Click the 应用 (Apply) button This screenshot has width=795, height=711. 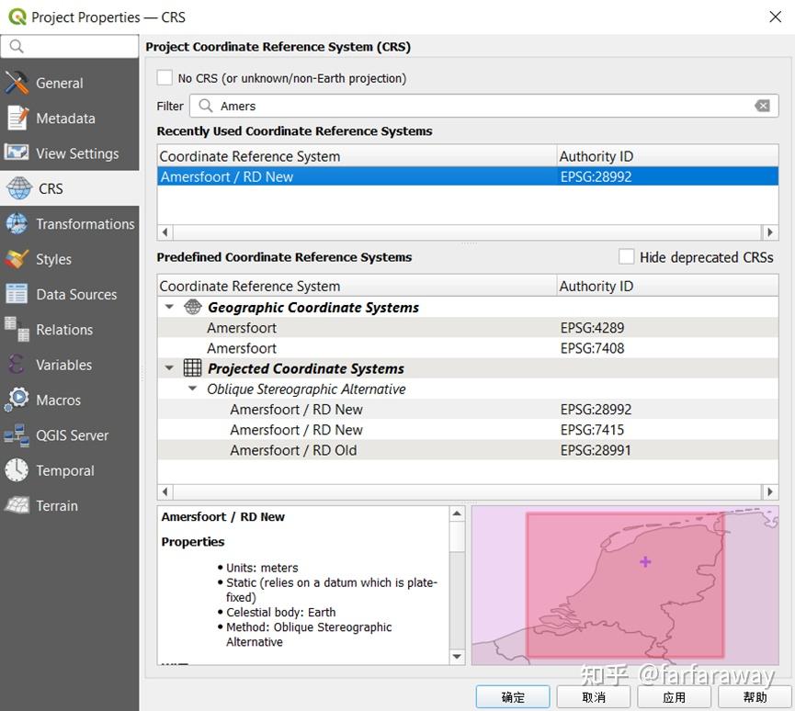pos(675,697)
